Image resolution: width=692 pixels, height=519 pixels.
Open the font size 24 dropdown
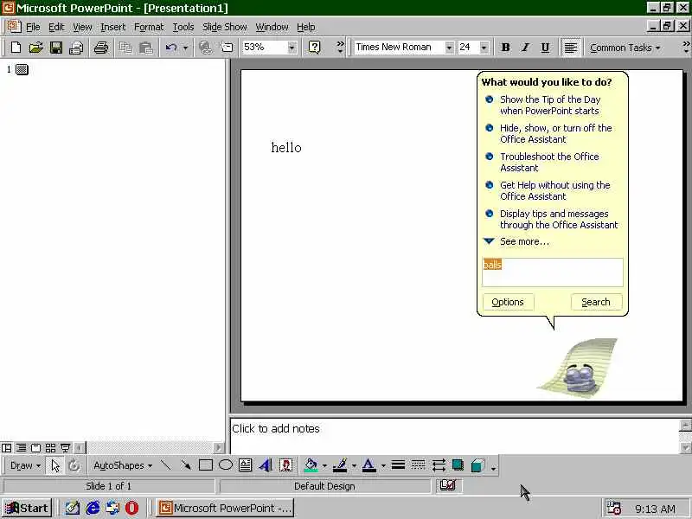(484, 48)
